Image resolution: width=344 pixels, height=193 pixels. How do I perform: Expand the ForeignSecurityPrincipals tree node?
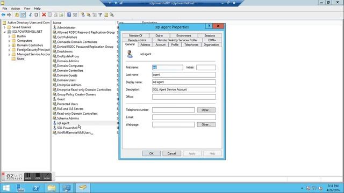9,50
